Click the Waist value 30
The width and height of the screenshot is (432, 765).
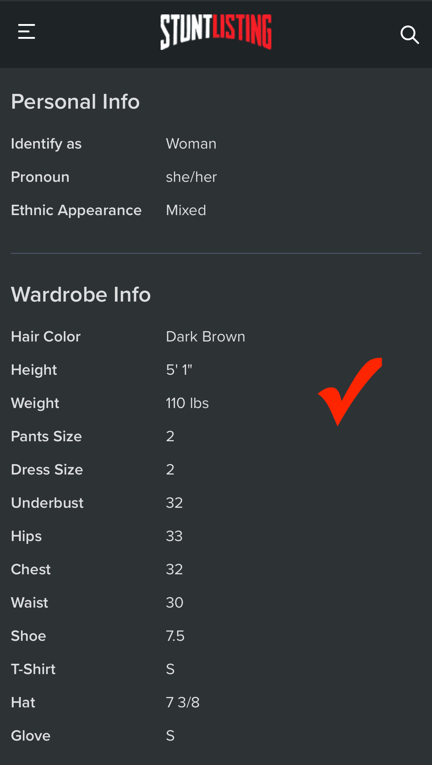(175, 603)
